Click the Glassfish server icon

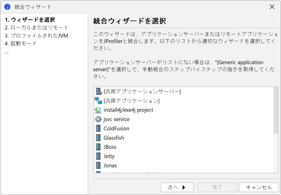click(98, 138)
